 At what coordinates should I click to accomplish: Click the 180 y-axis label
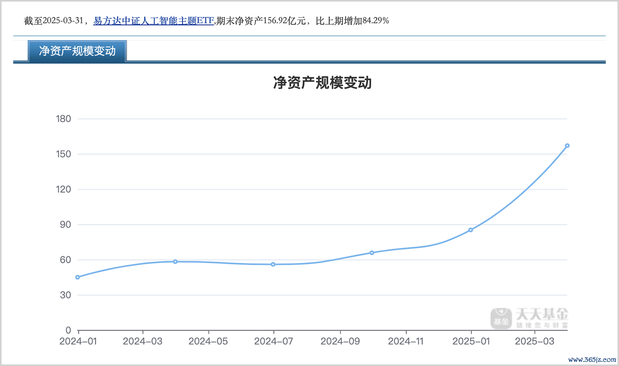click(64, 119)
